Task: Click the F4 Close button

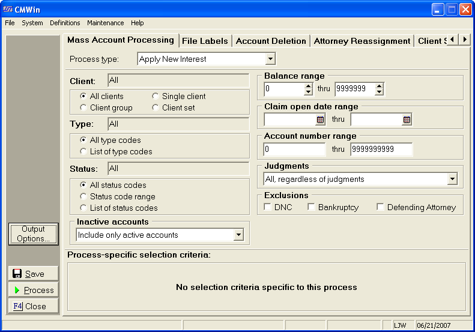Action: coord(34,306)
